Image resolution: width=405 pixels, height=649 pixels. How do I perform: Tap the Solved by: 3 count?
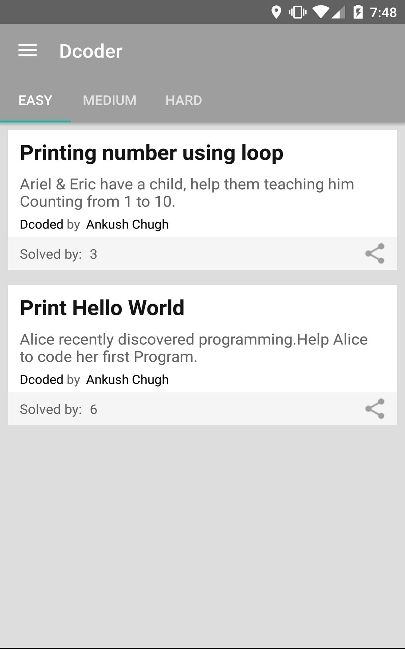(x=58, y=254)
